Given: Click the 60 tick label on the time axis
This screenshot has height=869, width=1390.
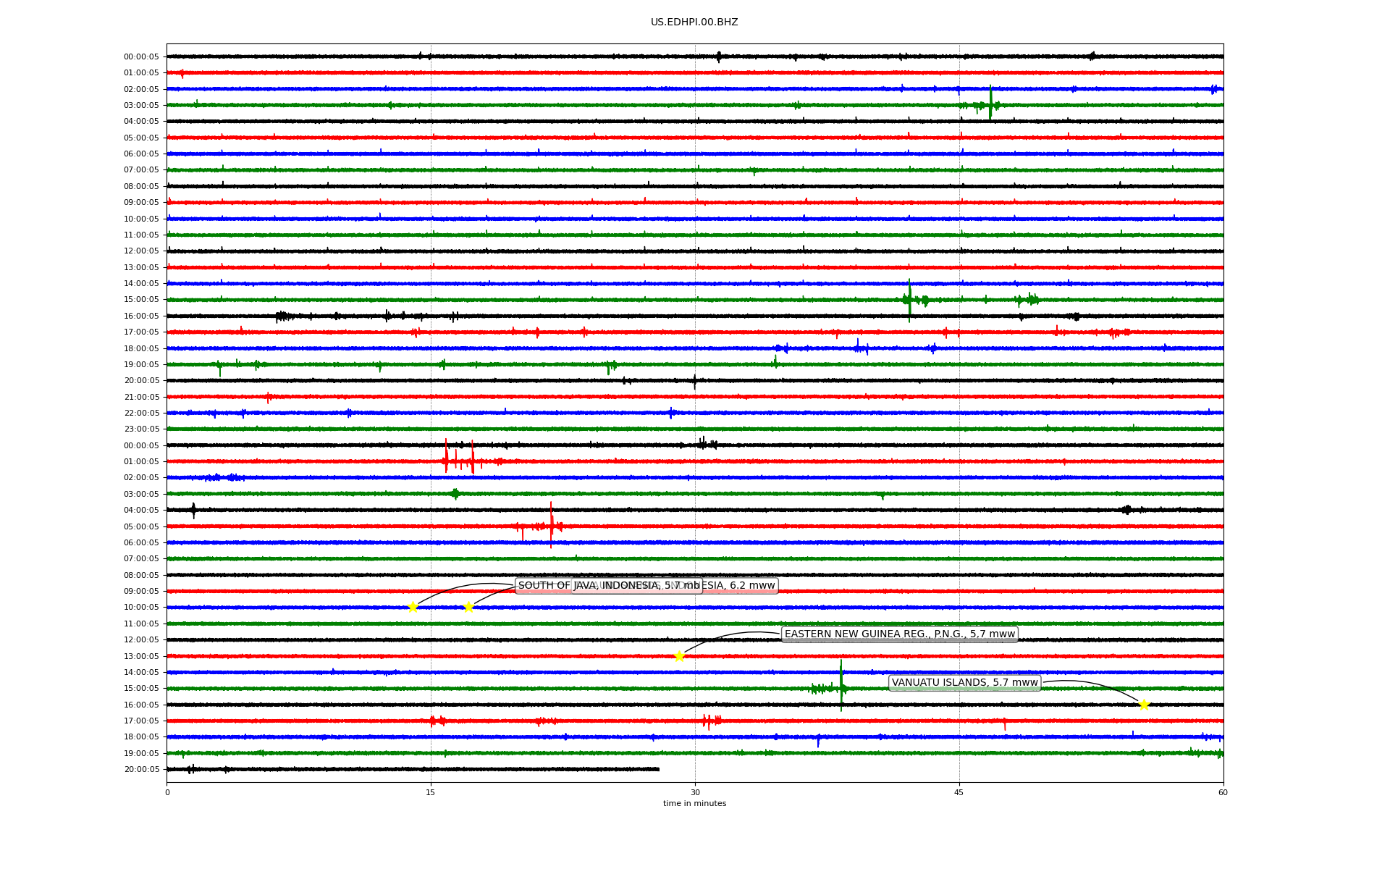Looking at the screenshot, I should tap(1223, 792).
